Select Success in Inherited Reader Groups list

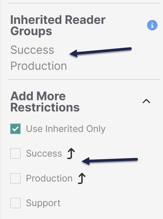(32, 50)
